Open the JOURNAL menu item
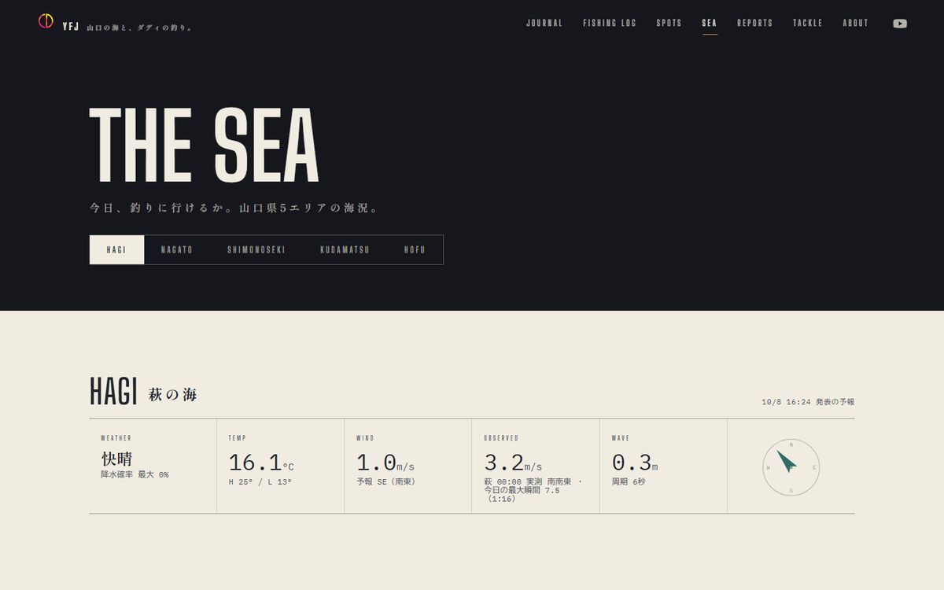 point(544,24)
